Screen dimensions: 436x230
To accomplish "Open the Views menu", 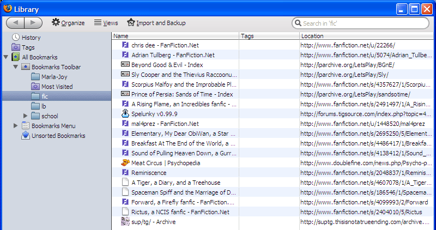I will click(x=106, y=23).
